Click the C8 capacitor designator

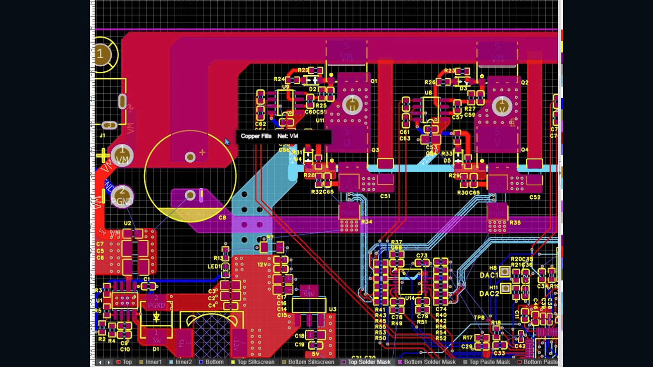[x=222, y=218]
